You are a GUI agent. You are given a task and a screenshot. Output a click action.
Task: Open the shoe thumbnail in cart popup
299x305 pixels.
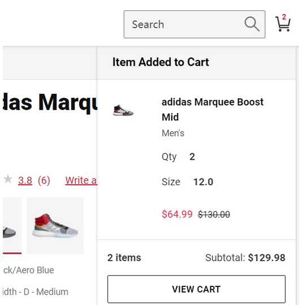tap(123, 110)
